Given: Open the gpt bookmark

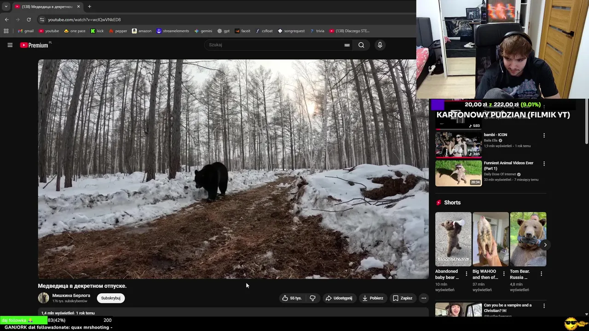Looking at the screenshot, I should tap(224, 31).
